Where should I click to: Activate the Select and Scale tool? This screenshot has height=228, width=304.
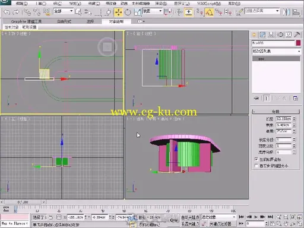137,12
